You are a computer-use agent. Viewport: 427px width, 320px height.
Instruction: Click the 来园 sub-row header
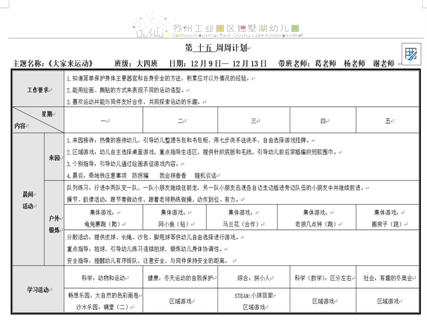[54, 157]
